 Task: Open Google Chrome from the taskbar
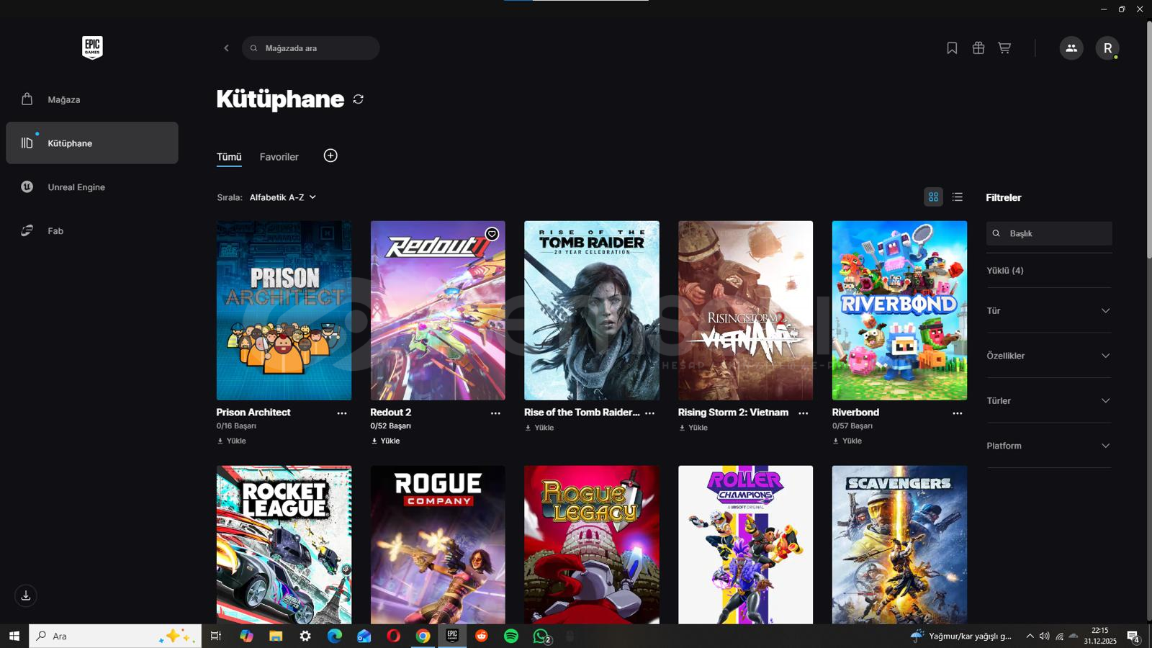coord(423,636)
